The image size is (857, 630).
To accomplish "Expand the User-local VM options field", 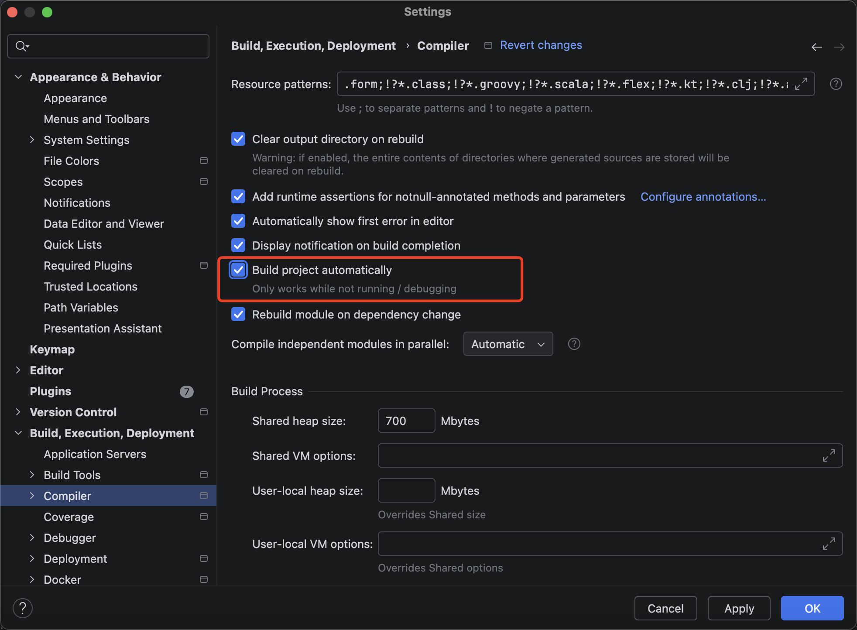I will point(829,544).
